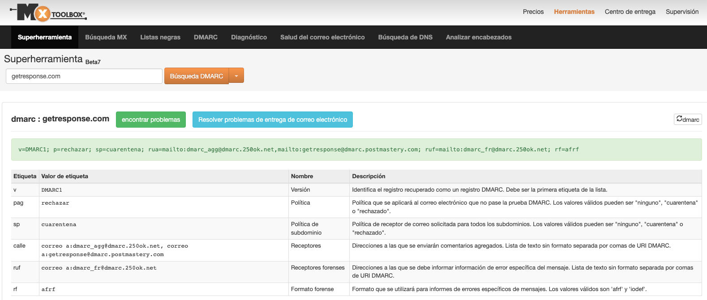Switch to the Búsqueda MX tab
This screenshot has width=707, height=300.
(x=106, y=37)
